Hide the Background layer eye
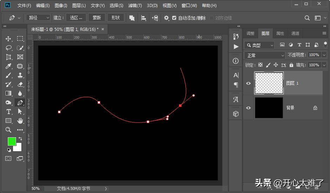Screen dimensions: 330x193 (248, 108)
